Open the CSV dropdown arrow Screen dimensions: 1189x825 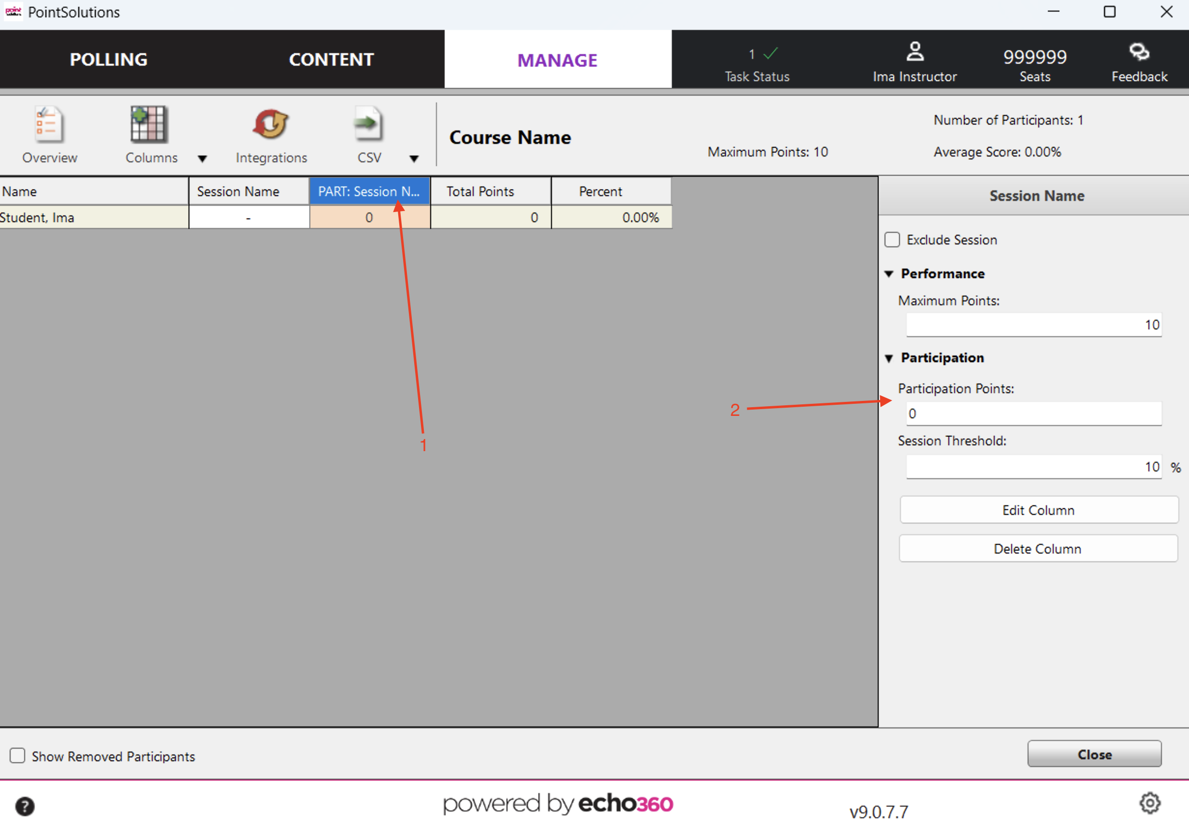point(414,159)
